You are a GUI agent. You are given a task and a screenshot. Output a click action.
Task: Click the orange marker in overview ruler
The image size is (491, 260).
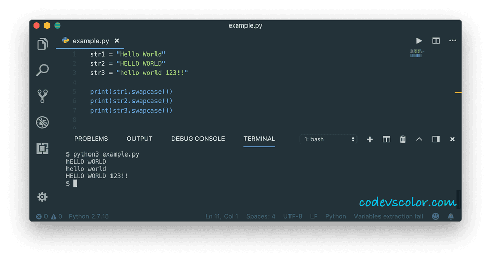(458, 92)
